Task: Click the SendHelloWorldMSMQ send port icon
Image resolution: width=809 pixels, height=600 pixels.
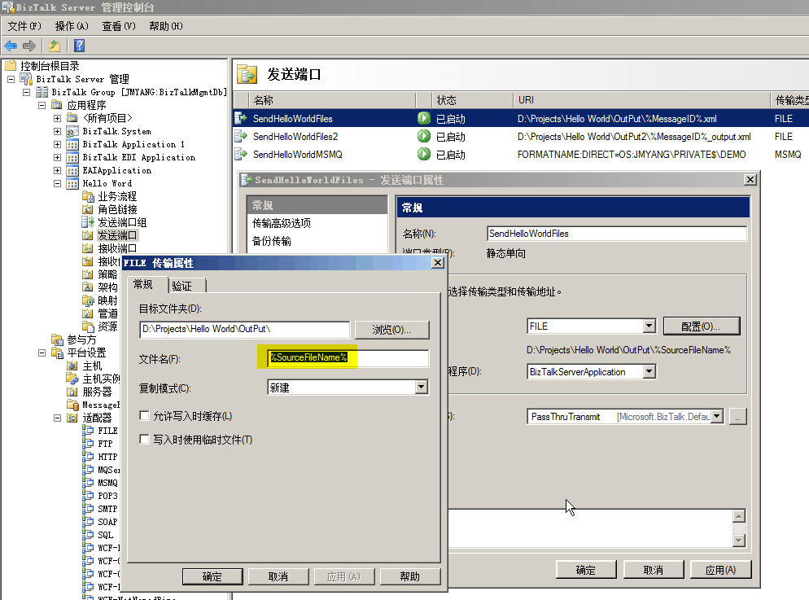Action: (x=241, y=154)
